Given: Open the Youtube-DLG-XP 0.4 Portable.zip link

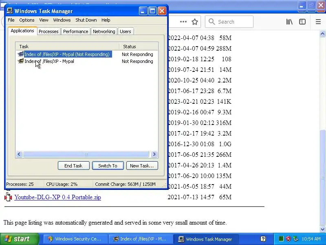Looking at the screenshot, I should click(57, 197).
